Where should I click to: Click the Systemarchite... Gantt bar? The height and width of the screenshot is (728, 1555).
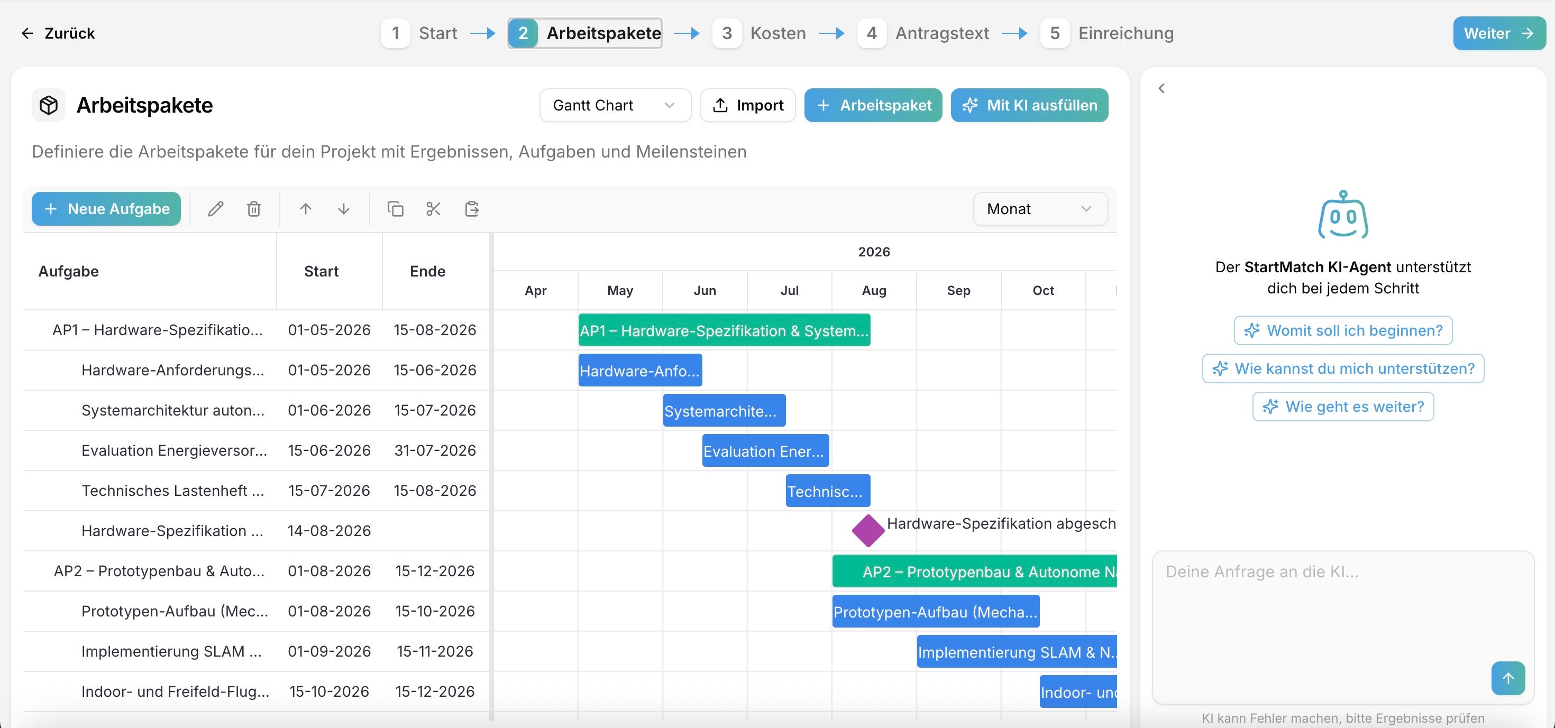(x=724, y=411)
